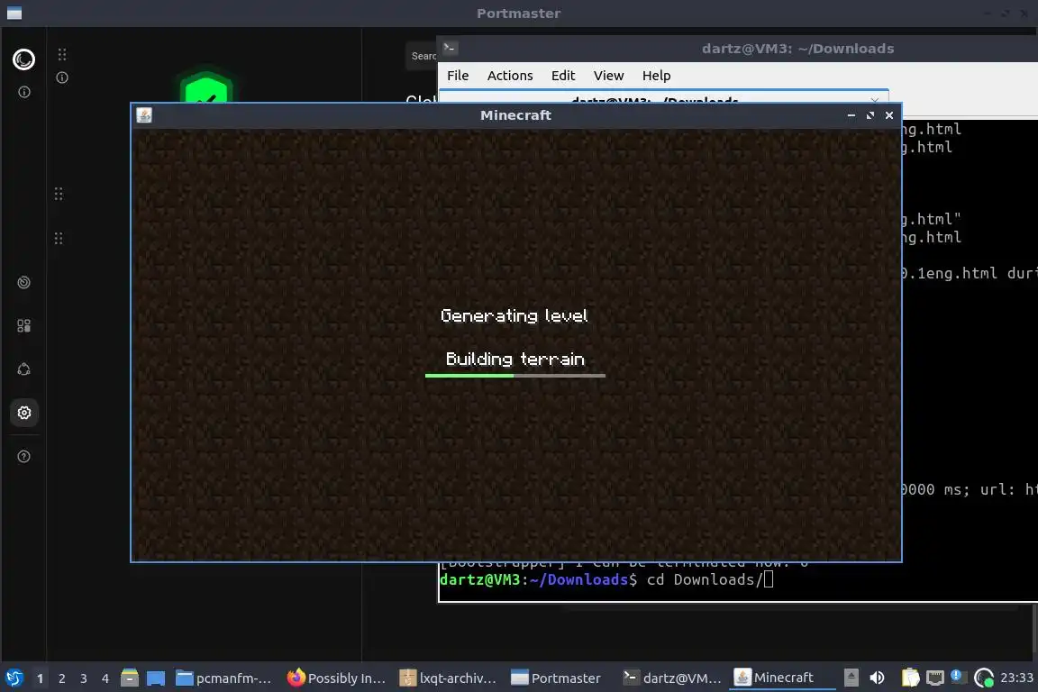This screenshot has height=692, width=1038.
Task: Click the terminal window title icon
Action: tap(451, 48)
